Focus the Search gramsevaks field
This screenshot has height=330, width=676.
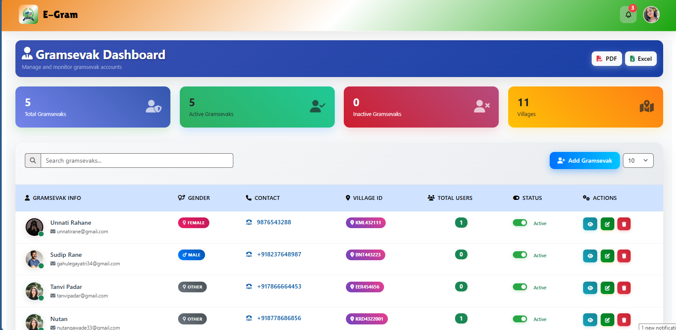137,161
